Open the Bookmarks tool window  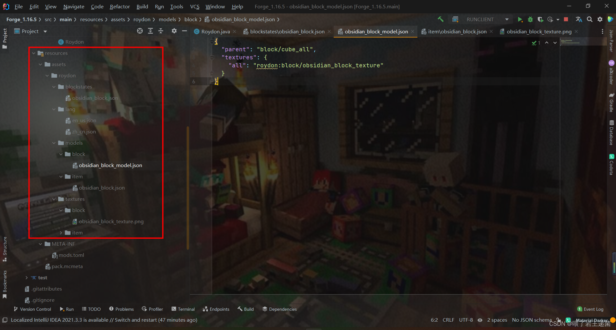click(x=4, y=284)
